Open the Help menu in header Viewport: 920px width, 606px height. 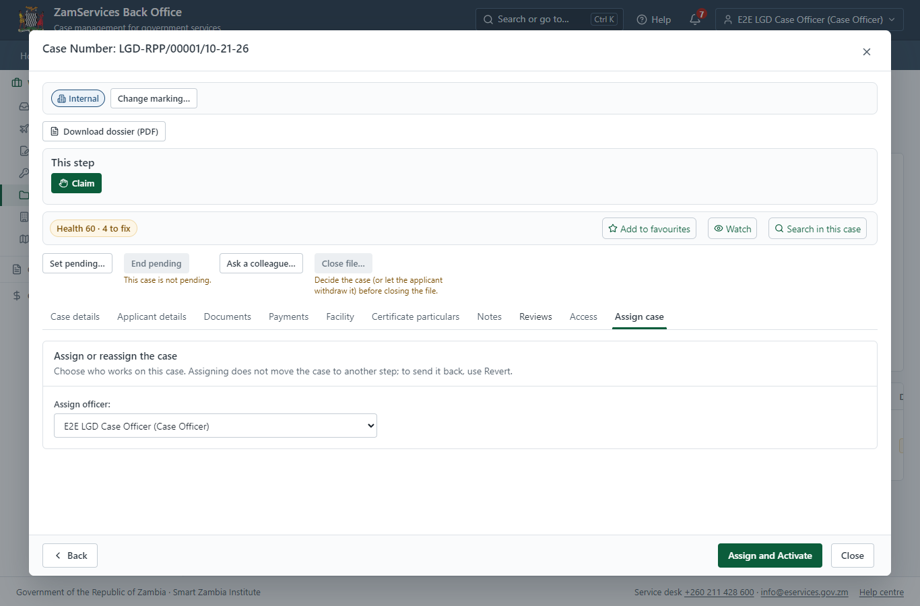click(x=654, y=20)
